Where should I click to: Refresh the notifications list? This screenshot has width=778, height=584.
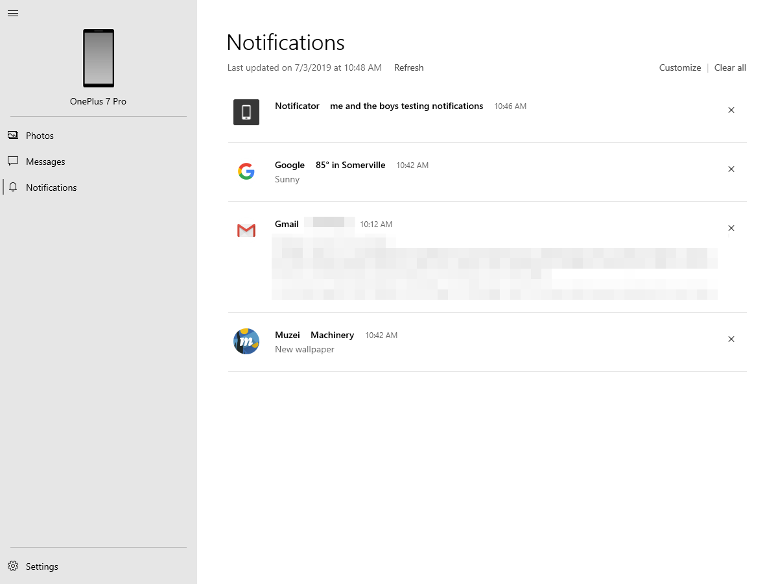408,67
